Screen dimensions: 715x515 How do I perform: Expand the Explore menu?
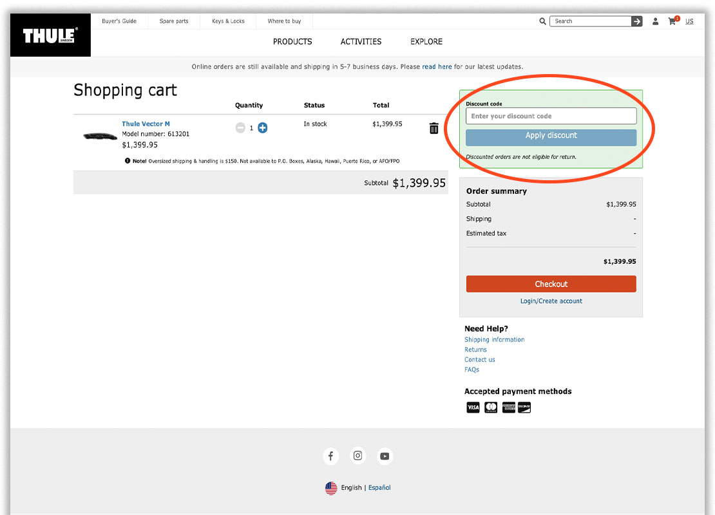pos(426,41)
